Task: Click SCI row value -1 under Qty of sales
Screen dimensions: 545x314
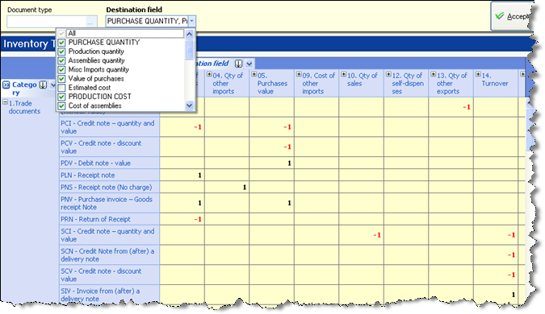Action: [377, 235]
